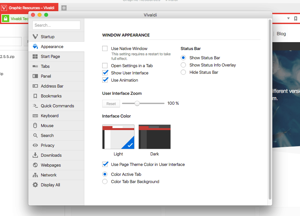The width and height of the screenshot is (300, 216).
Task: Click the new tab plus icon in browser
Action: [64, 8]
